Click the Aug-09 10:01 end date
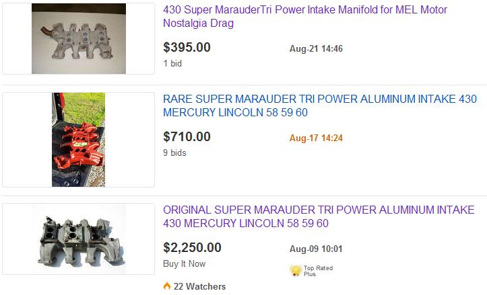 coord(316,249)
